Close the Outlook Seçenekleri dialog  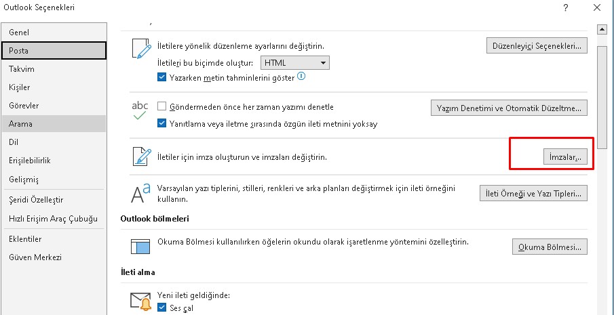(x=597, y=7)
